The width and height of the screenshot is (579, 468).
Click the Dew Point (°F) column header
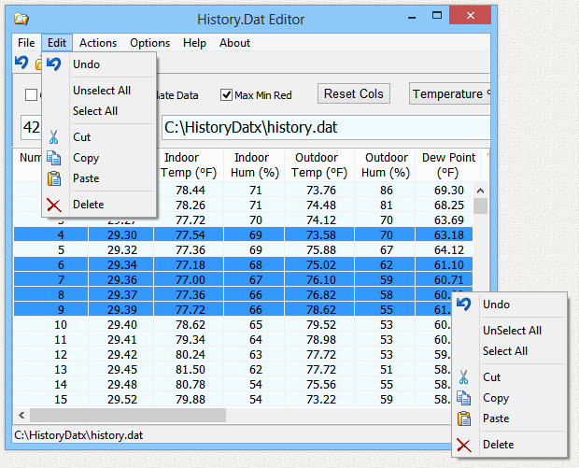[x=448, y=165]
